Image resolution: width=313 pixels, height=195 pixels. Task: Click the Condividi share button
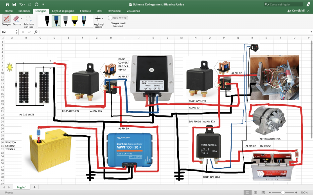(296, 11)
